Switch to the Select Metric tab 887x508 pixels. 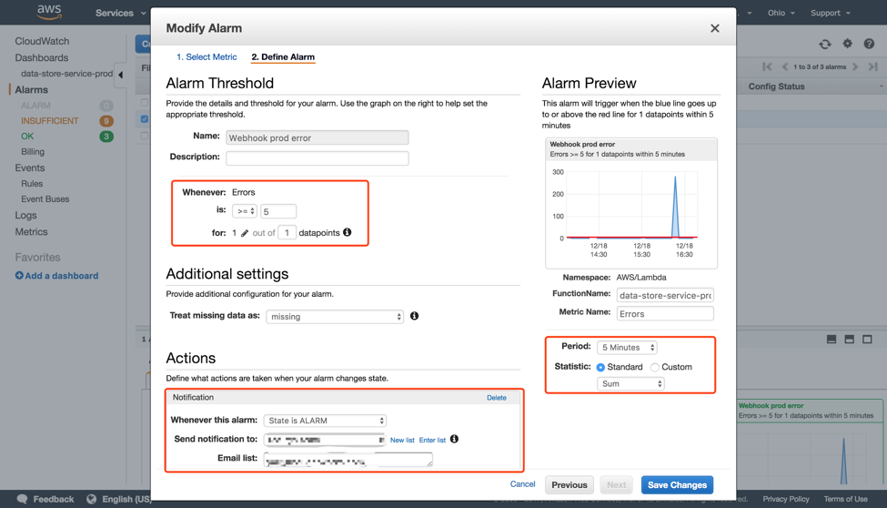(x=207, y=56)
